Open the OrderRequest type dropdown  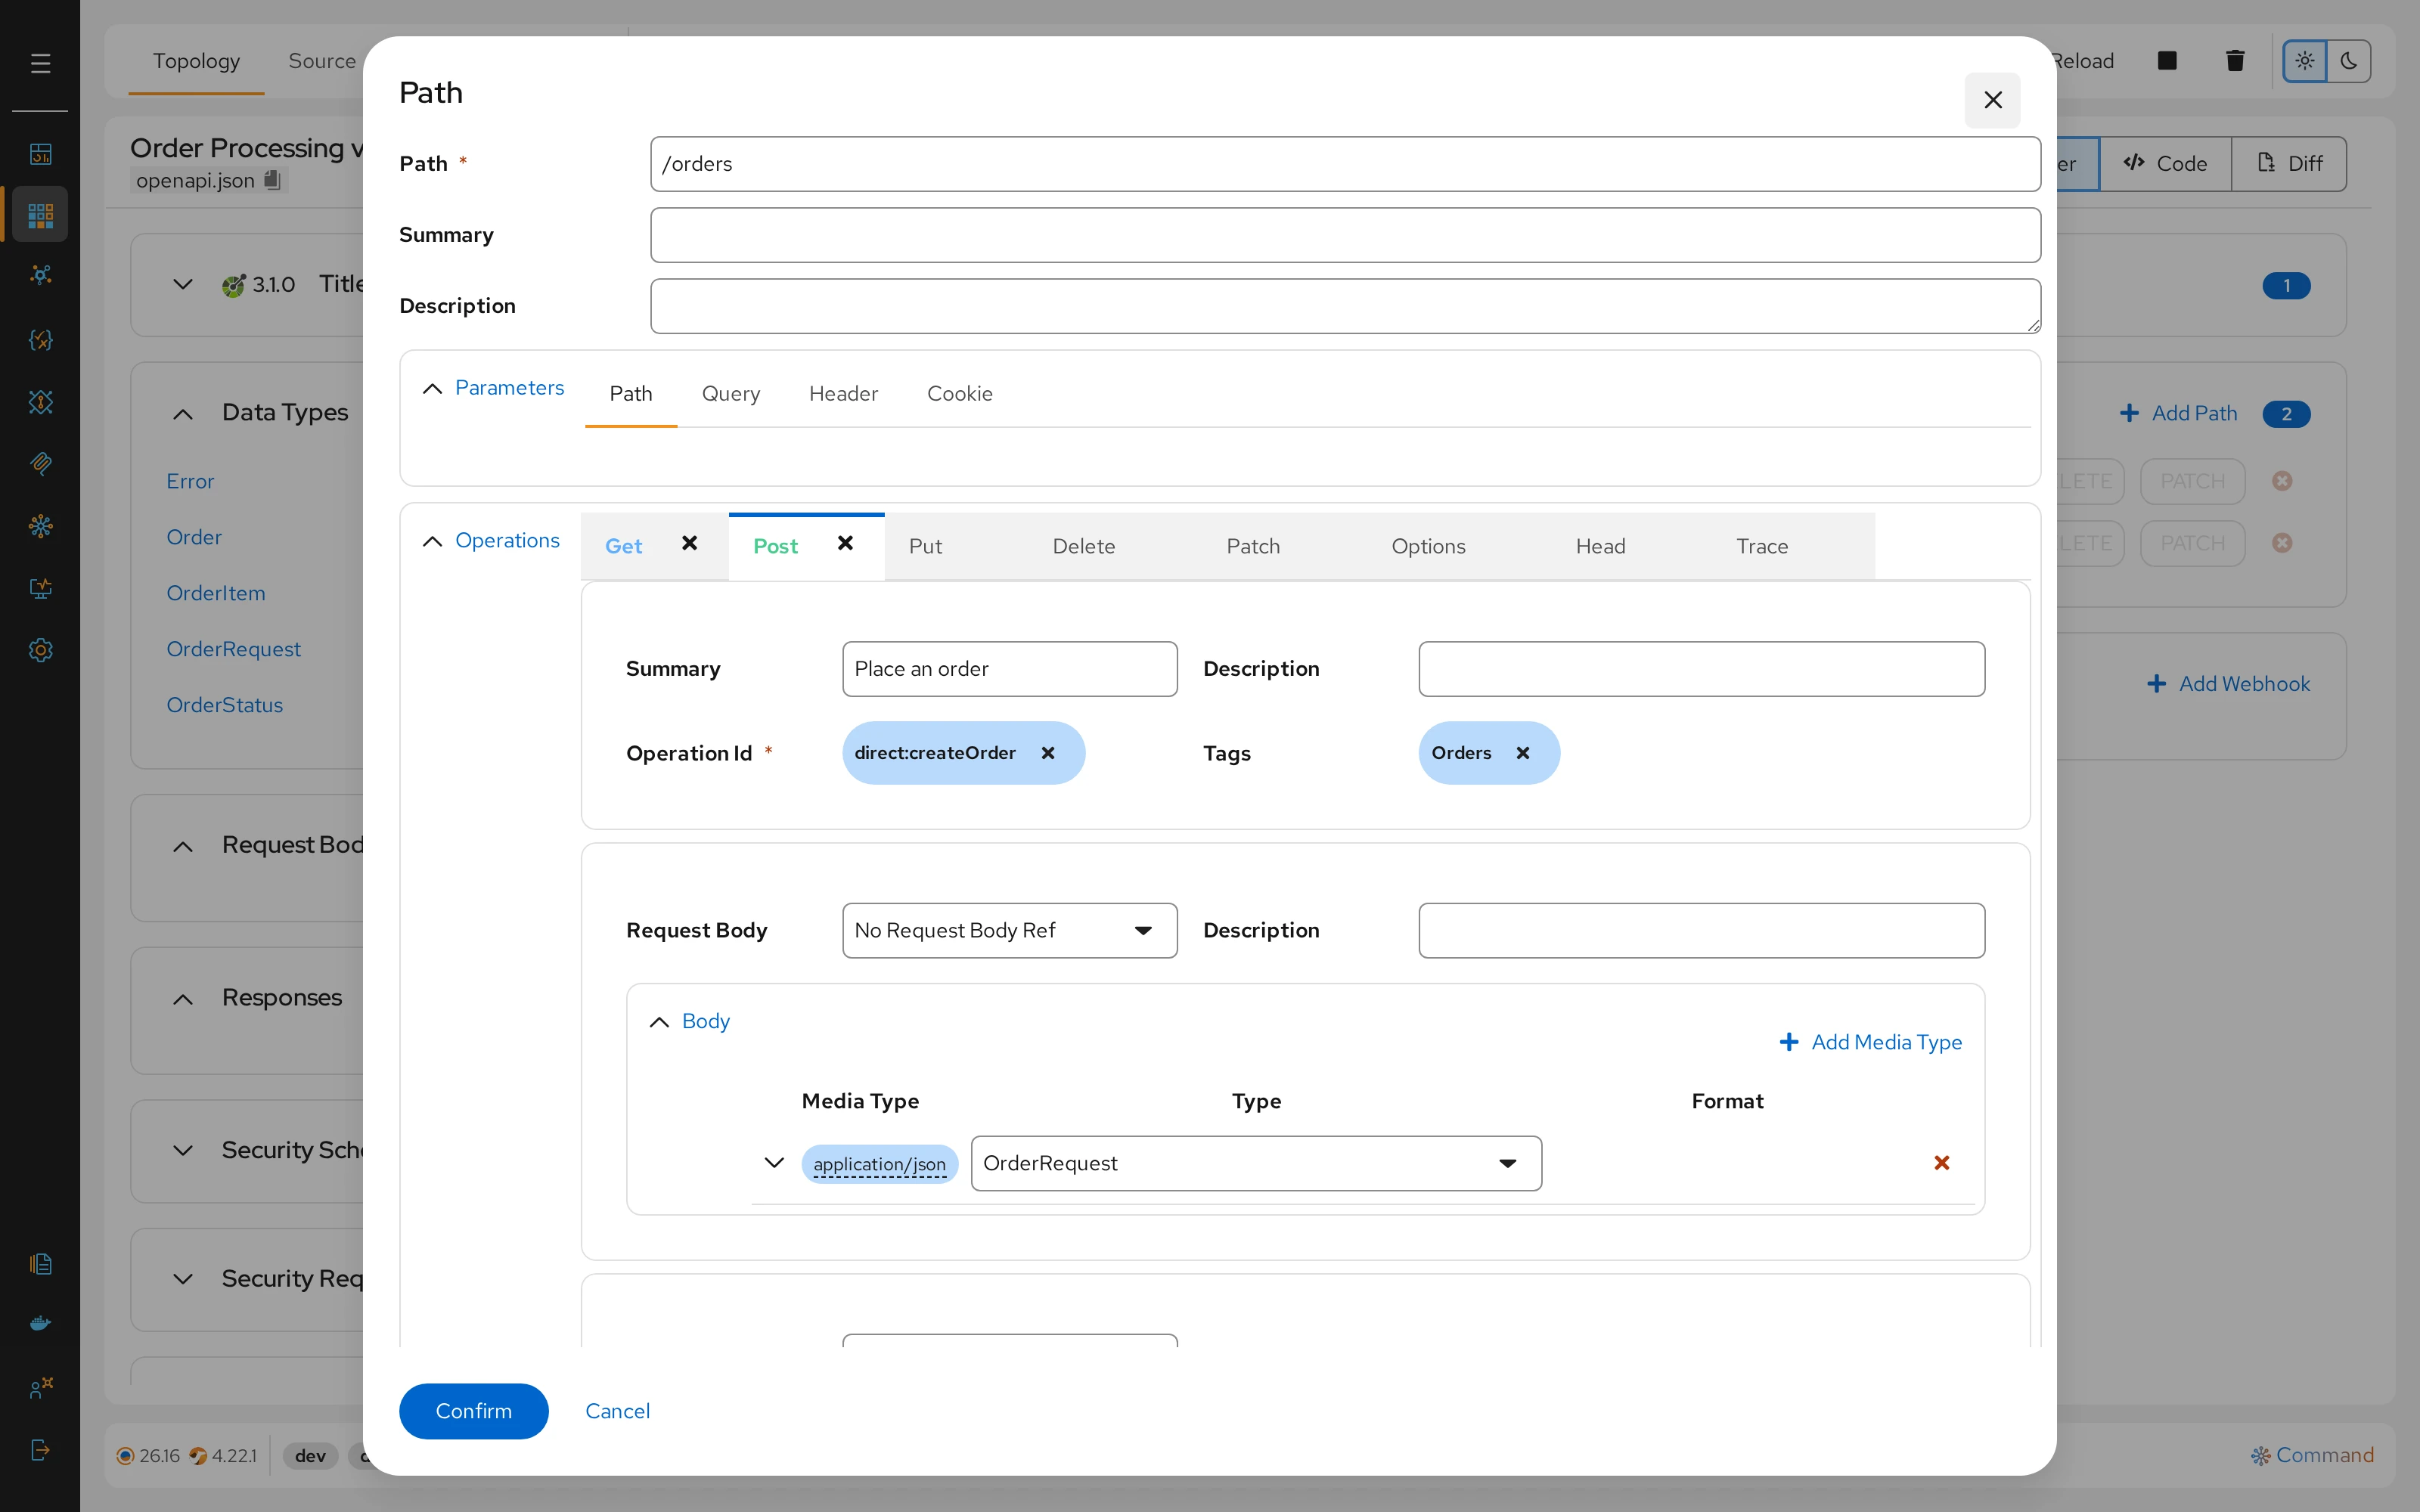[1256, 1163]
